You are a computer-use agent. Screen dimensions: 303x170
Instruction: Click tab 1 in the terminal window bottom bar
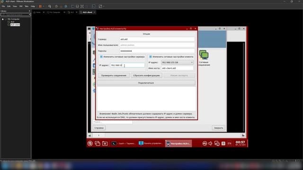pyautogui.click(x=99, y=136)
